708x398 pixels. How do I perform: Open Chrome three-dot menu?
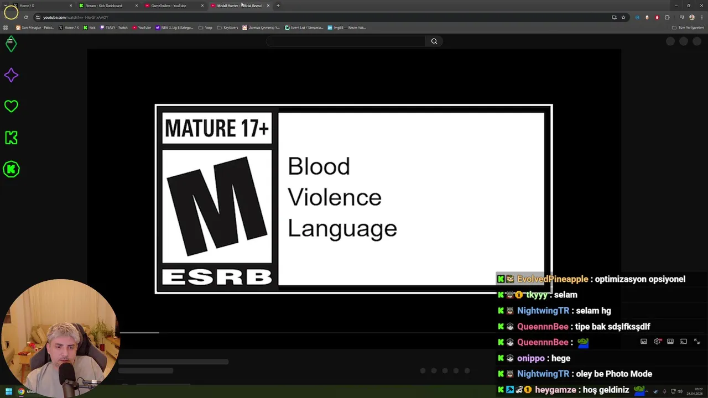pyautogui.click(x=701, y=17)
